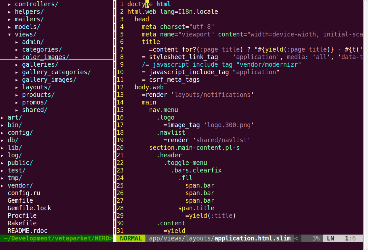Screen dimensions: 368x250
Task: Expand the galleries/ folder arrow
Action: pos(17,65)
